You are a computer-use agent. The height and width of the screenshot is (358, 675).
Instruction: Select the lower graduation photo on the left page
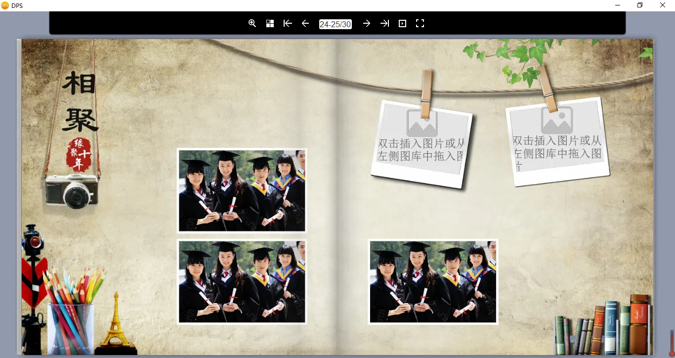(242, 282)
